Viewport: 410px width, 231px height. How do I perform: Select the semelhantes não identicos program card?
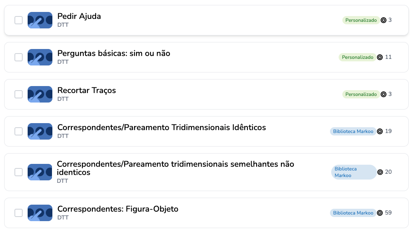pos(206,172)
